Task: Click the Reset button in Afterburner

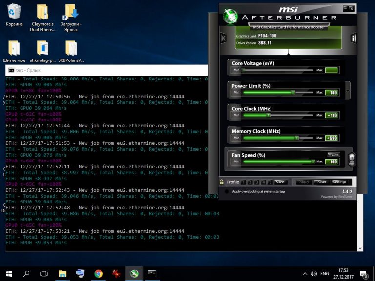Action: point(321,182)
